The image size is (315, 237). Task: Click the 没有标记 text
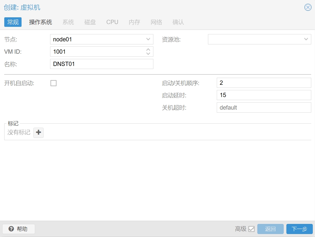pyautogui.click(x=19, y=132)
